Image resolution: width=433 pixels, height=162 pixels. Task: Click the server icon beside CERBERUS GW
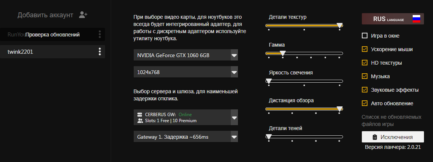(x=140, y=114)
